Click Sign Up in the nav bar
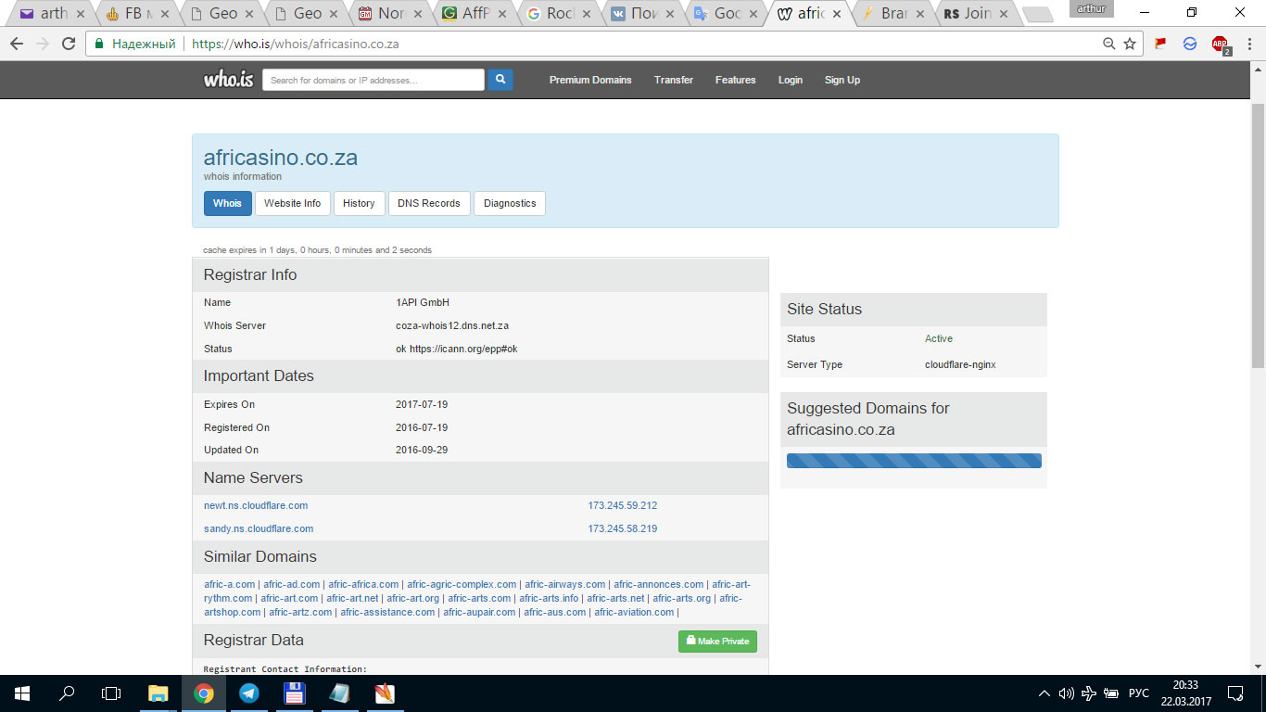The width and height of the screenshot is (1266, 712). [842, 80]
